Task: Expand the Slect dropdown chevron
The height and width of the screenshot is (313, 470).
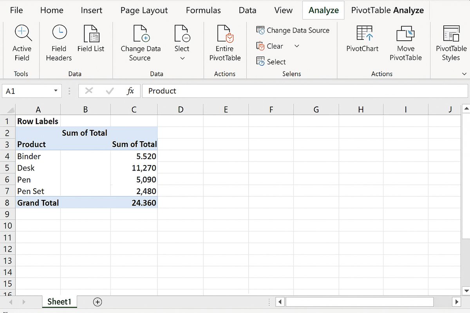Action: point(182,59)
